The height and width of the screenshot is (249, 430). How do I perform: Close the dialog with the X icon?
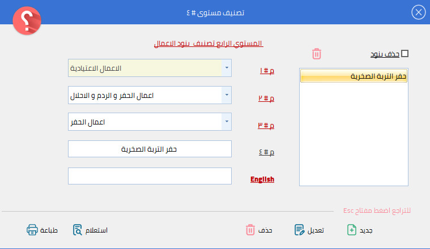pos(418,12)
